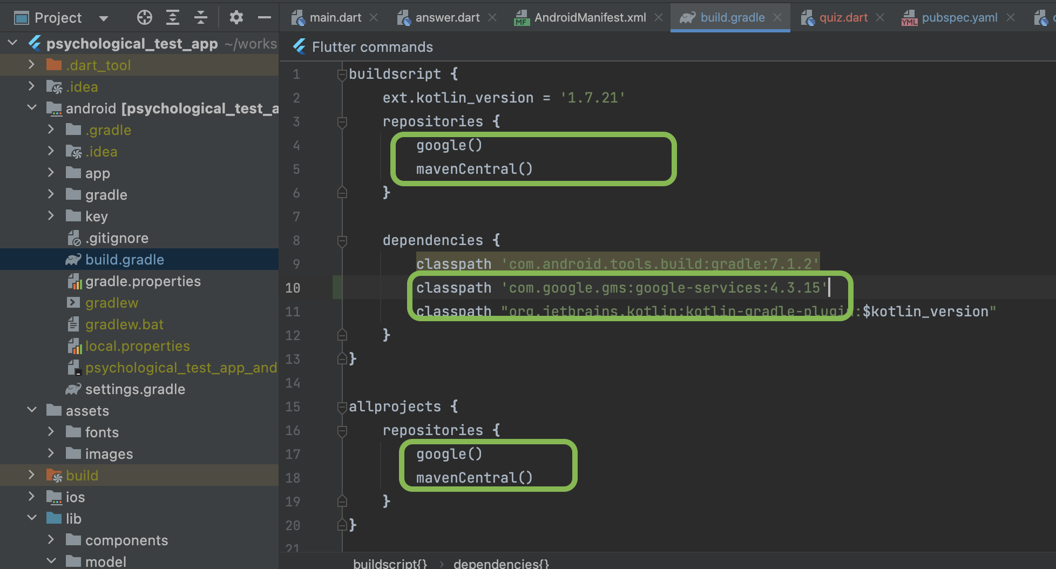Image resolution: width=1056 pixels, height=569 pixels.
Task: Click the gradle:7.1.2 classpath line
Action: (618, 264)
